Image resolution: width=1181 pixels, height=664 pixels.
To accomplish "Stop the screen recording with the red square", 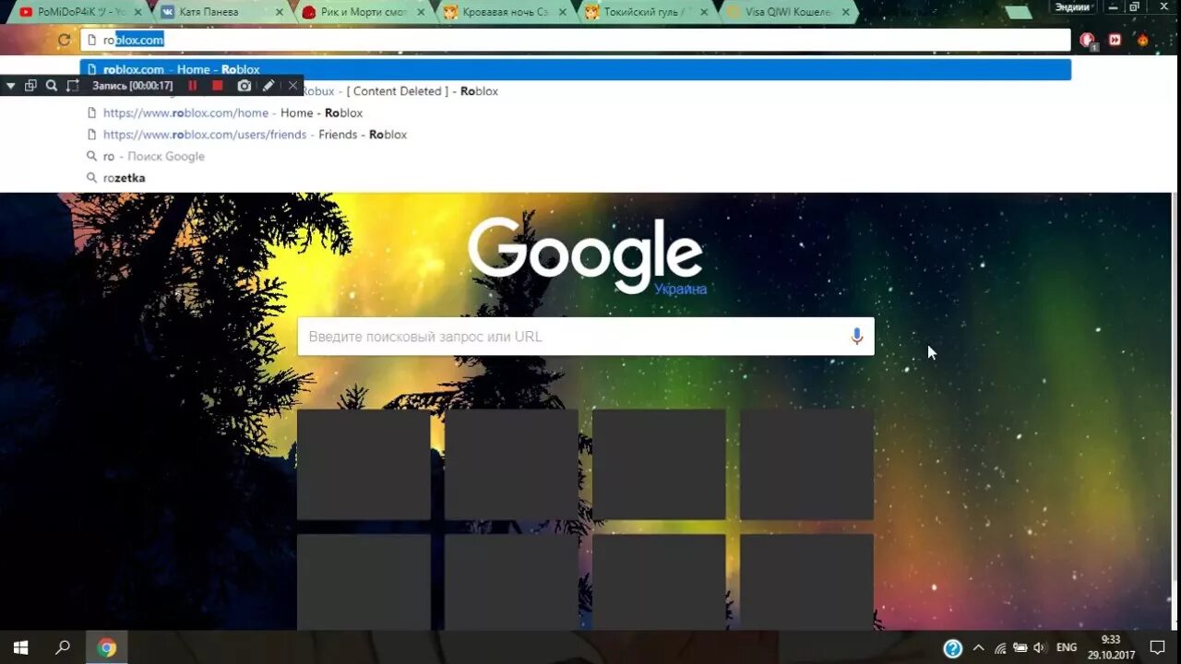I will 218,86.
